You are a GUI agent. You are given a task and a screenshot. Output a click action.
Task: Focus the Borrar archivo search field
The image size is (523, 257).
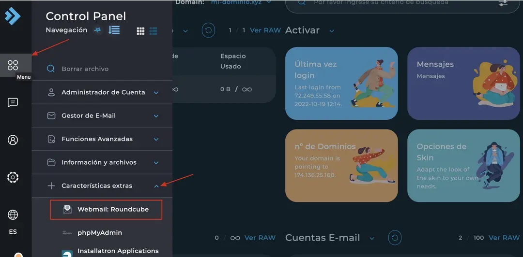coord(102,69)
